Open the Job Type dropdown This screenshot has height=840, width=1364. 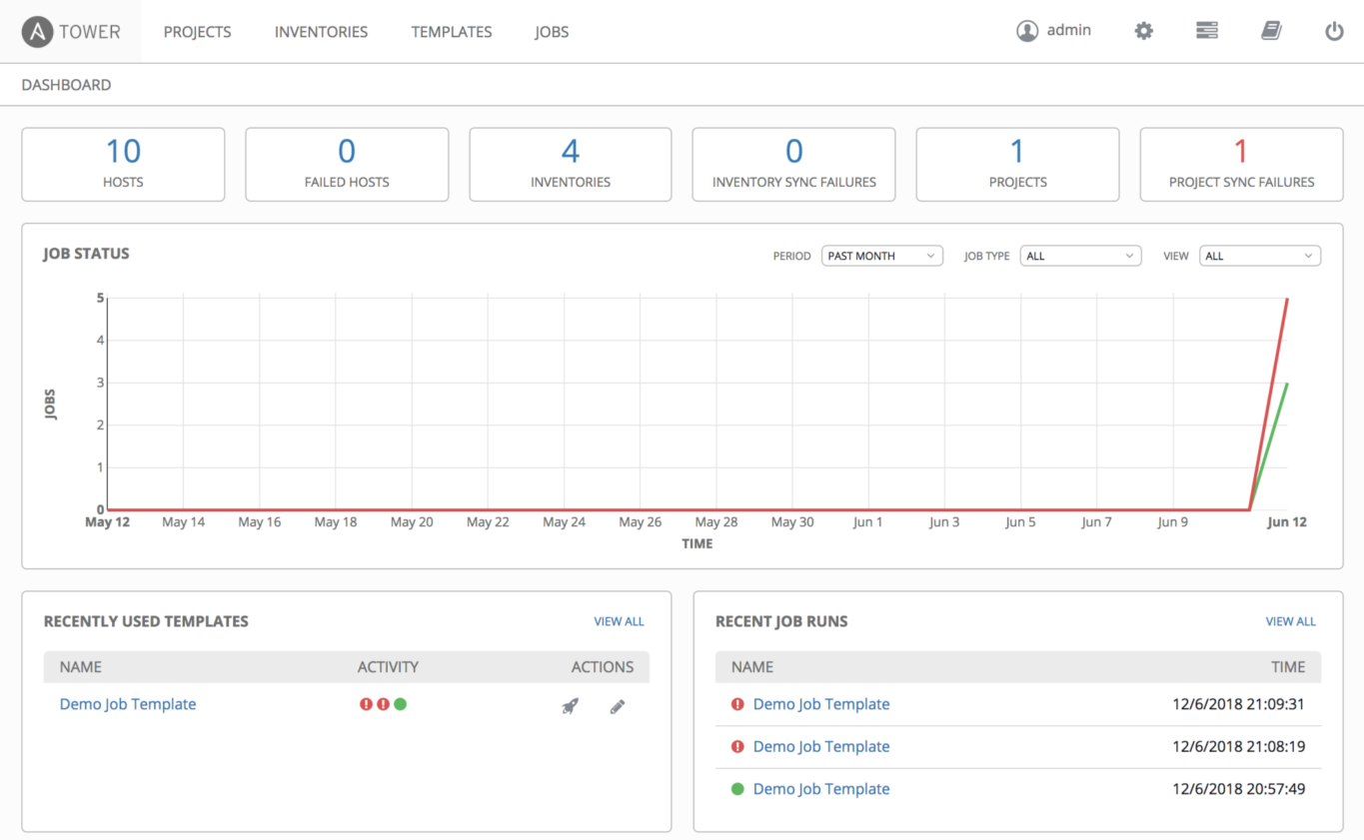click(1080, 256)
